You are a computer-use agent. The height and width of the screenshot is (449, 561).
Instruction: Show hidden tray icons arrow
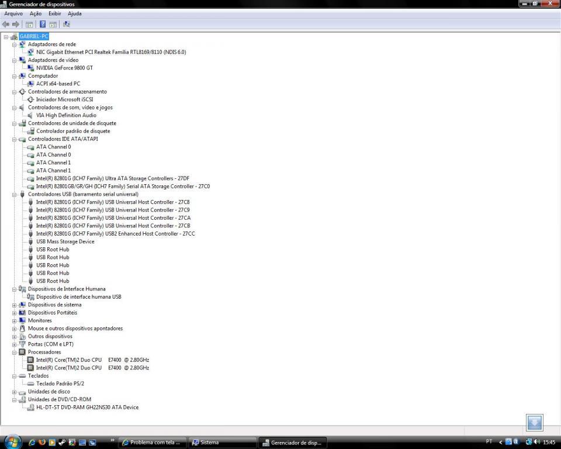(x=501, y=443)
